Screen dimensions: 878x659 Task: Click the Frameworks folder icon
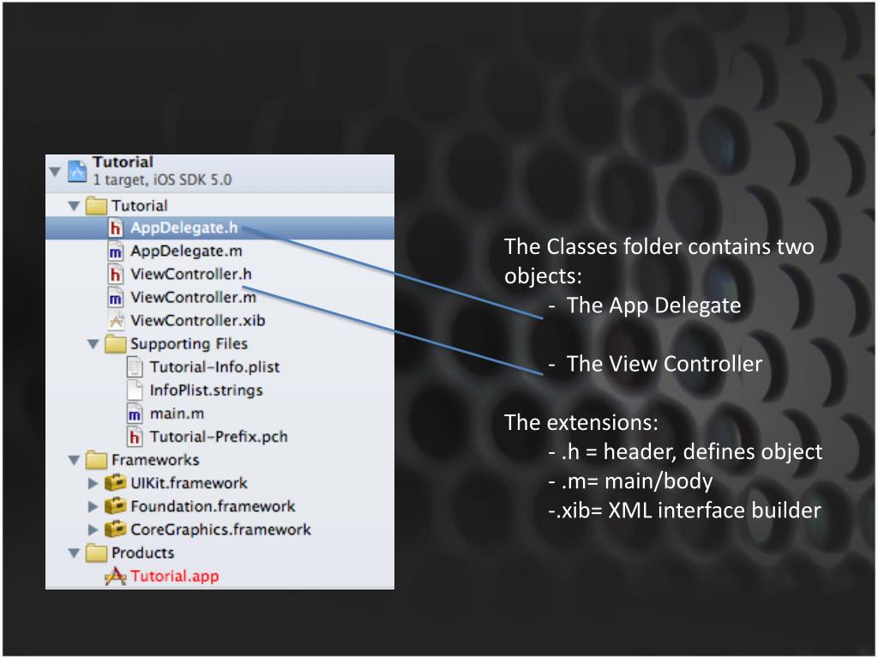click(x=96, y=460)
